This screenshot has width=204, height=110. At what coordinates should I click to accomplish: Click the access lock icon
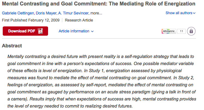pos(191,31)
